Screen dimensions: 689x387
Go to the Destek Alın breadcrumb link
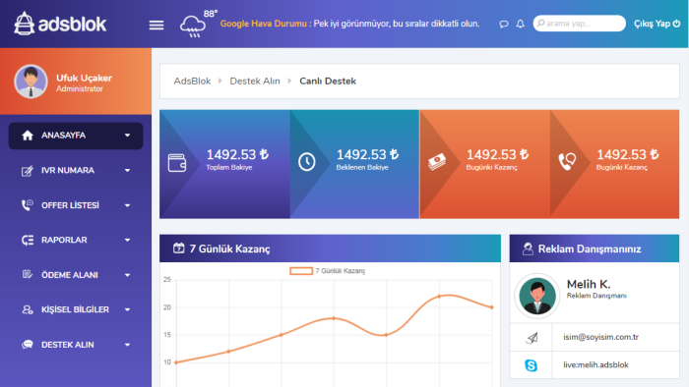[x=255, y=82]
